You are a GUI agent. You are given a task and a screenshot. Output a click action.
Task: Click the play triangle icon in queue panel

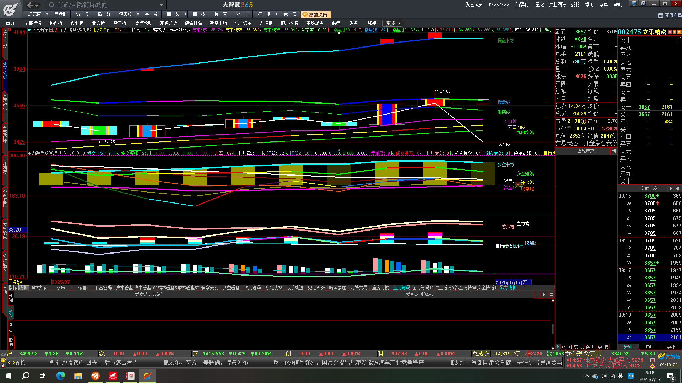[x=544, y=294]
